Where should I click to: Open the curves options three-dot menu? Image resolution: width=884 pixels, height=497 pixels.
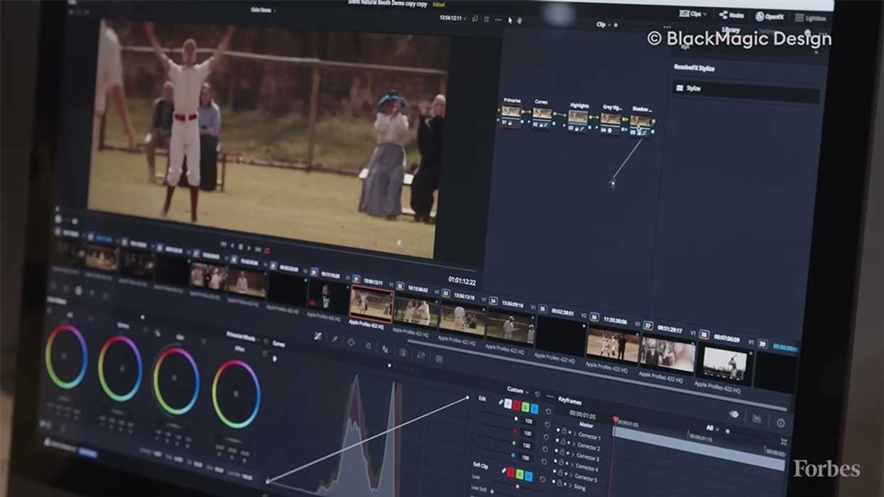[x=549, y=396]
